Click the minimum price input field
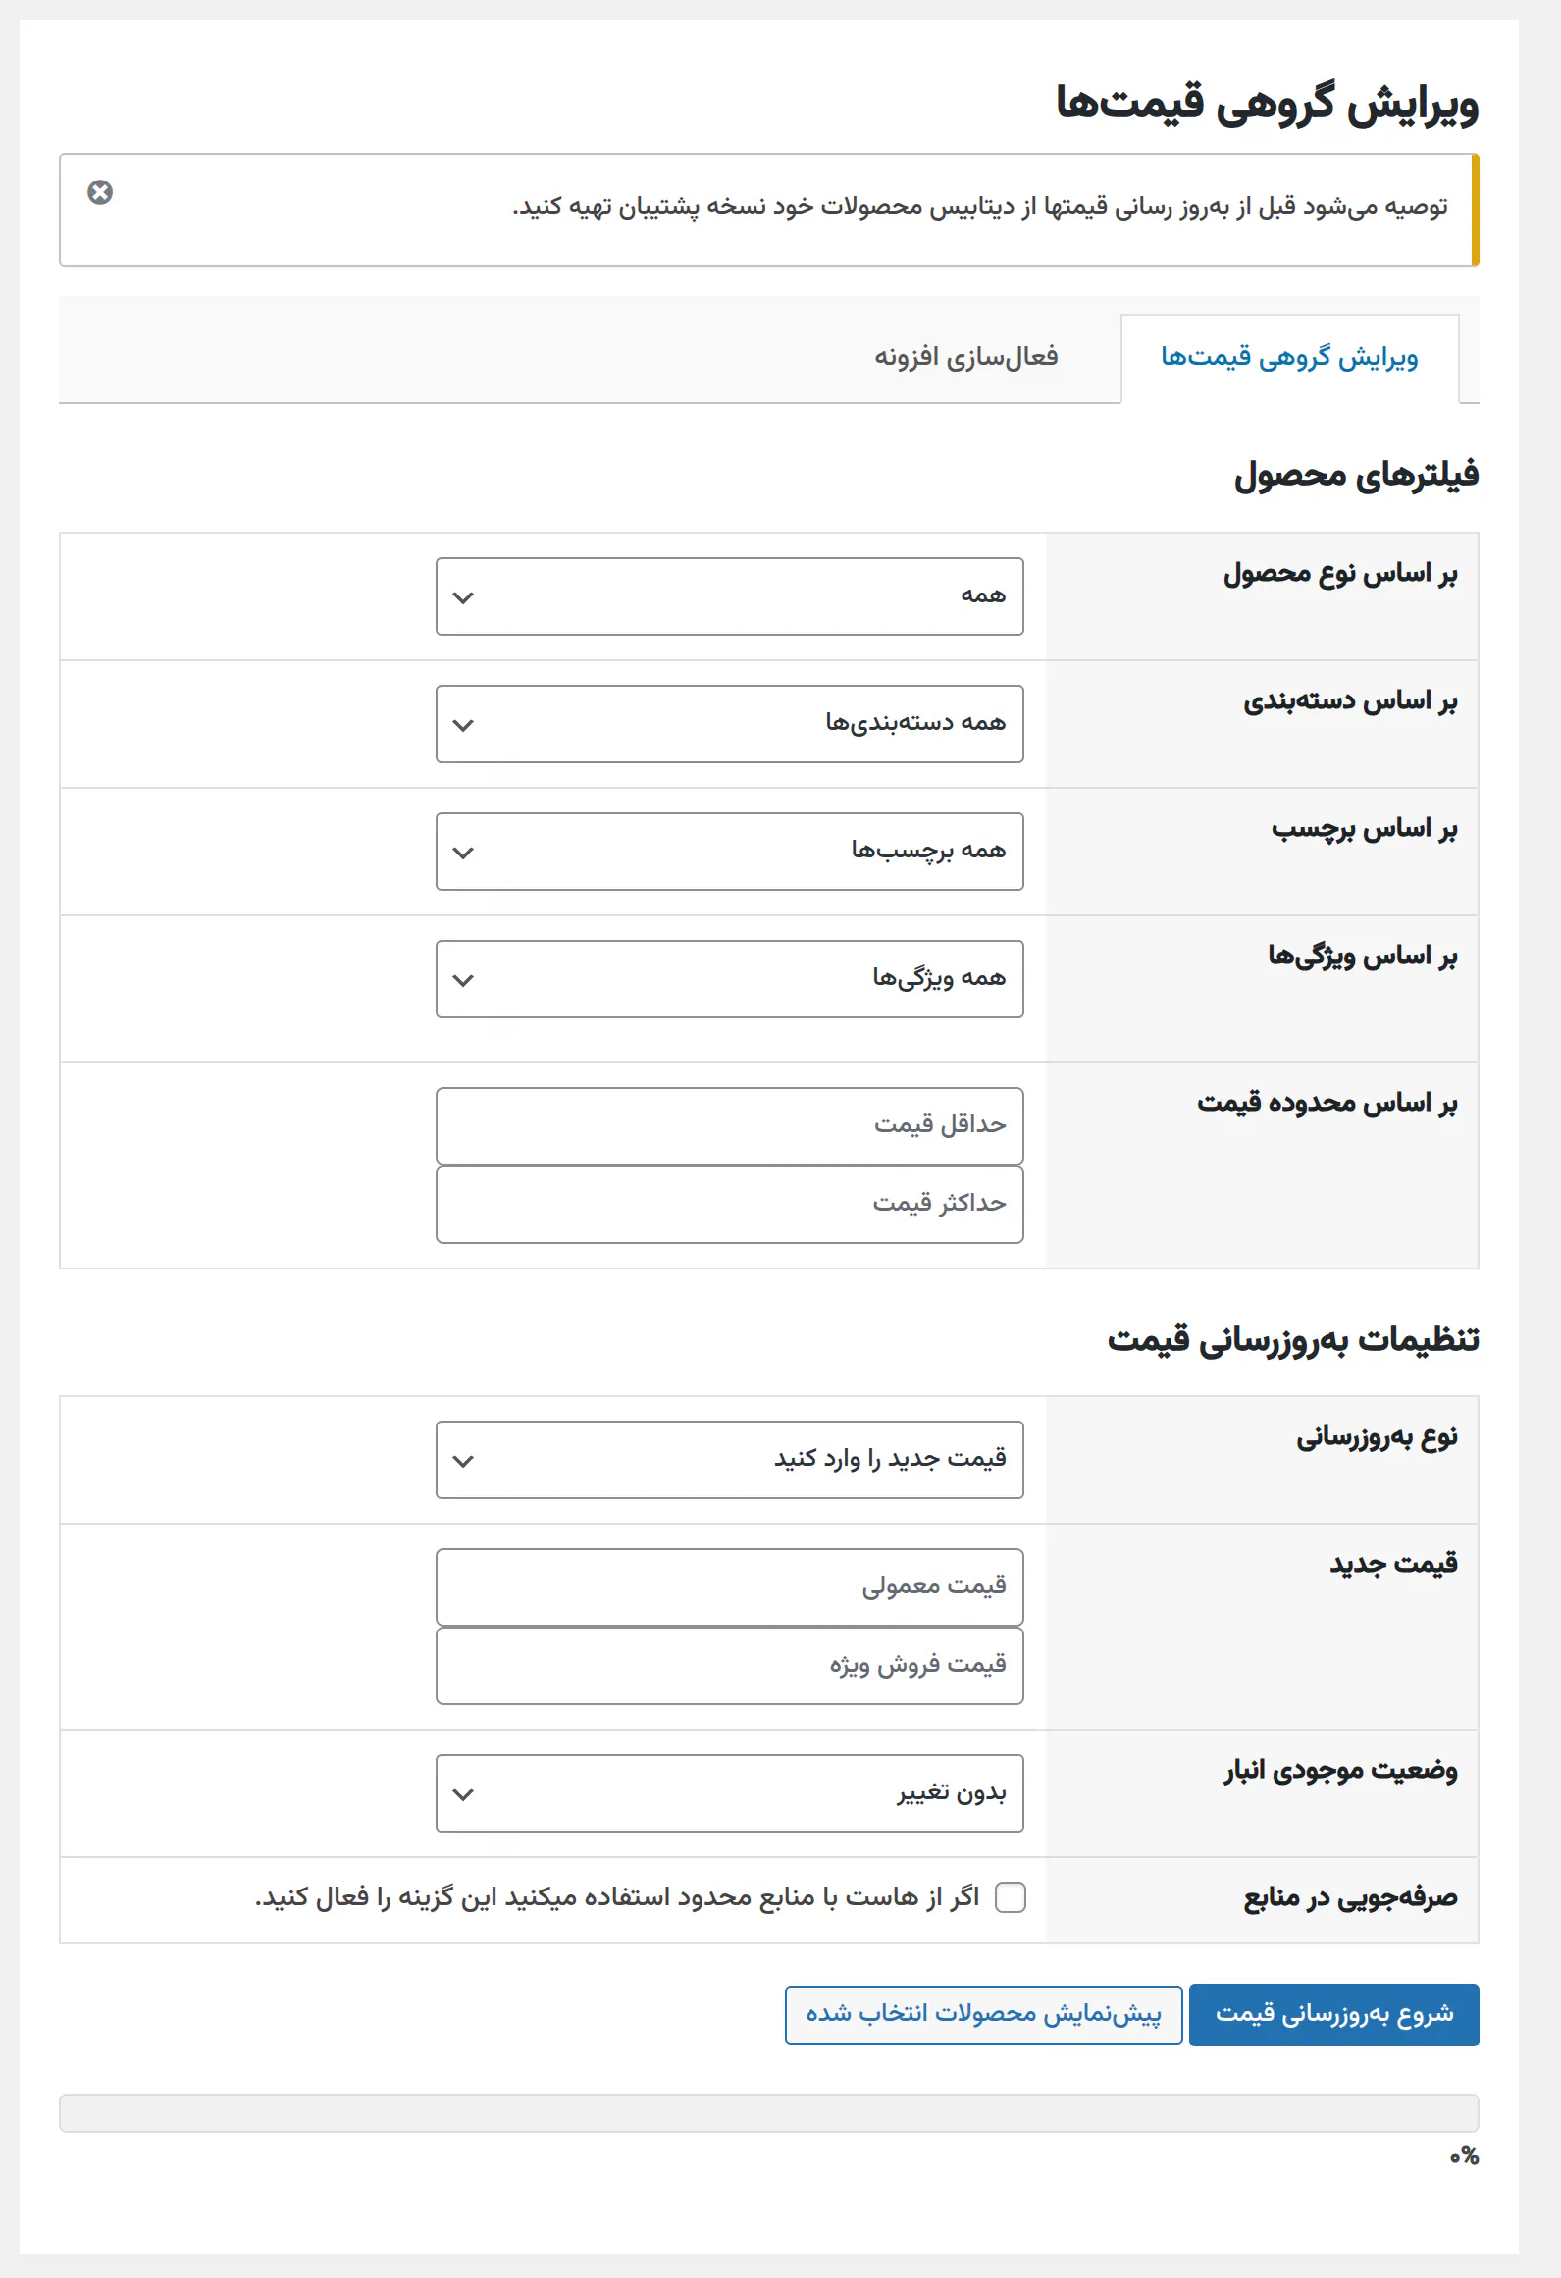The width and height of the screenshot is (1561, 2278). click(730, 1125)
